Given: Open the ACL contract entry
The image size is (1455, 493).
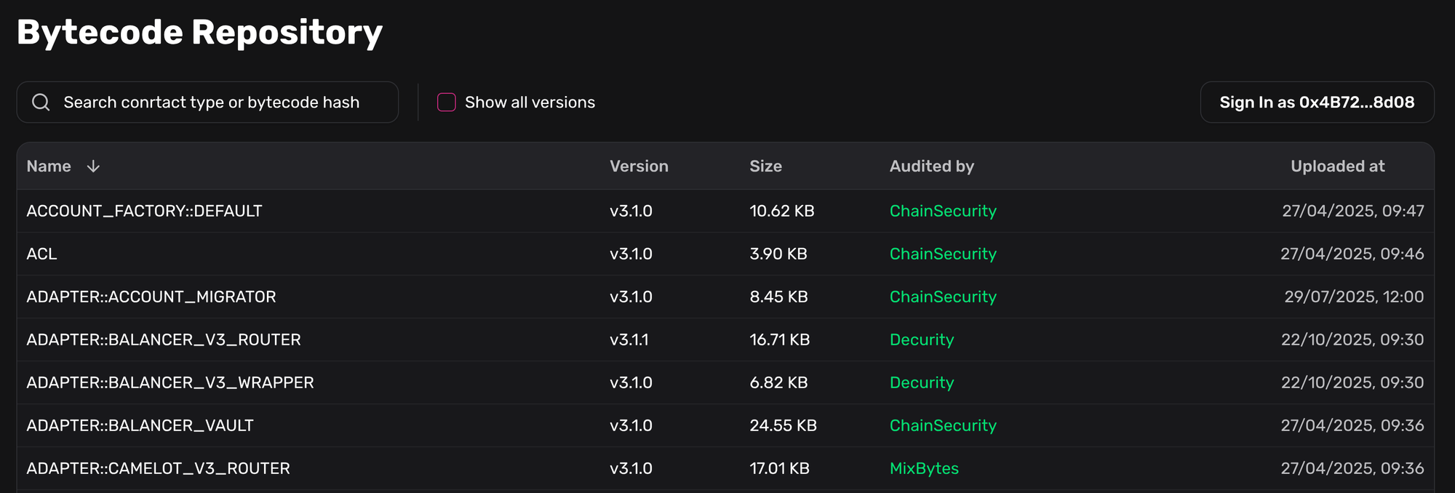Looking at the screenshot, I should (x=41, y=254).
